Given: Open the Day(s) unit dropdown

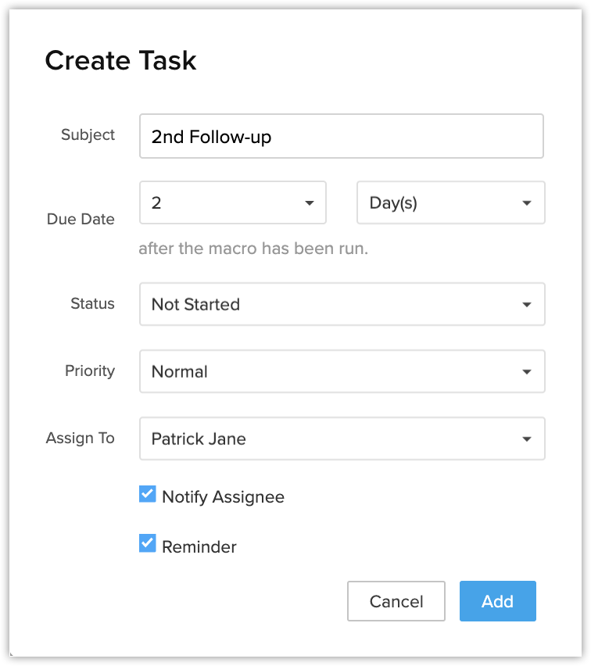Looking at the screenshot, I should coord(450,203).
